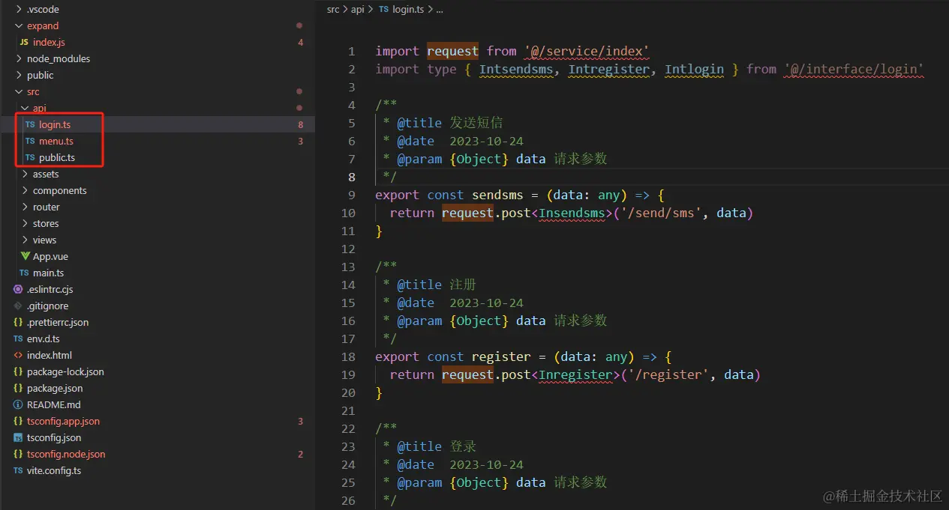Click the braces icon of tsconfig.node.json
The height and width of the screenshot is (510, 949).
click(18, 455)
